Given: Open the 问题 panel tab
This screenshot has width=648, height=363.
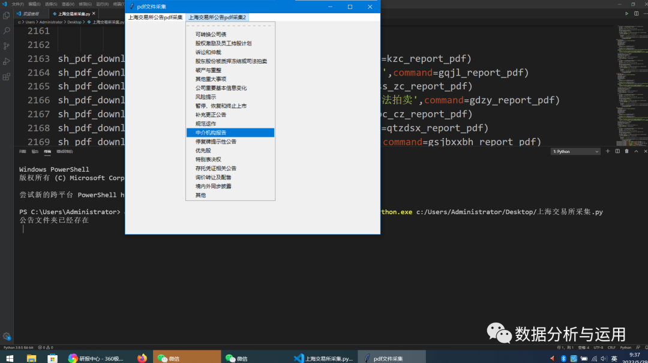Looking at the screenshot, I should [22, 152].
